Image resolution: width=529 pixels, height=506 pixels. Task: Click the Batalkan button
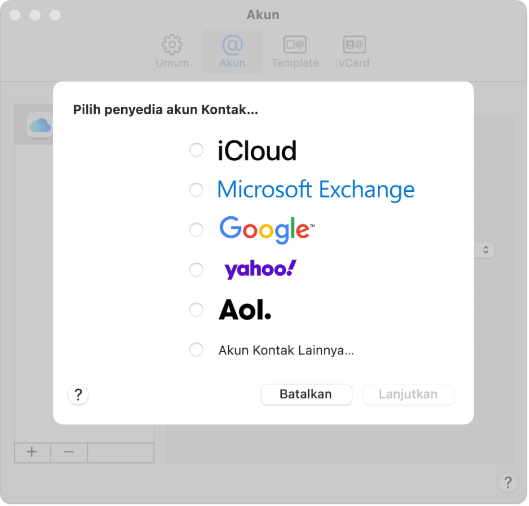[306, 394]
